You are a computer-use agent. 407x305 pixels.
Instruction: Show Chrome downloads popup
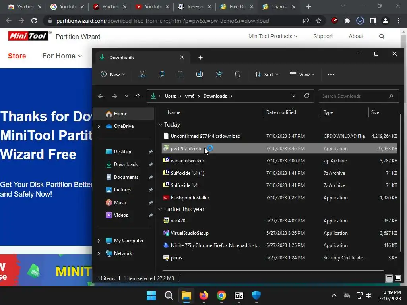click(360, 21)
